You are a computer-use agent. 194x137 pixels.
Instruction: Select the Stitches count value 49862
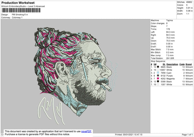coord(189,2)
